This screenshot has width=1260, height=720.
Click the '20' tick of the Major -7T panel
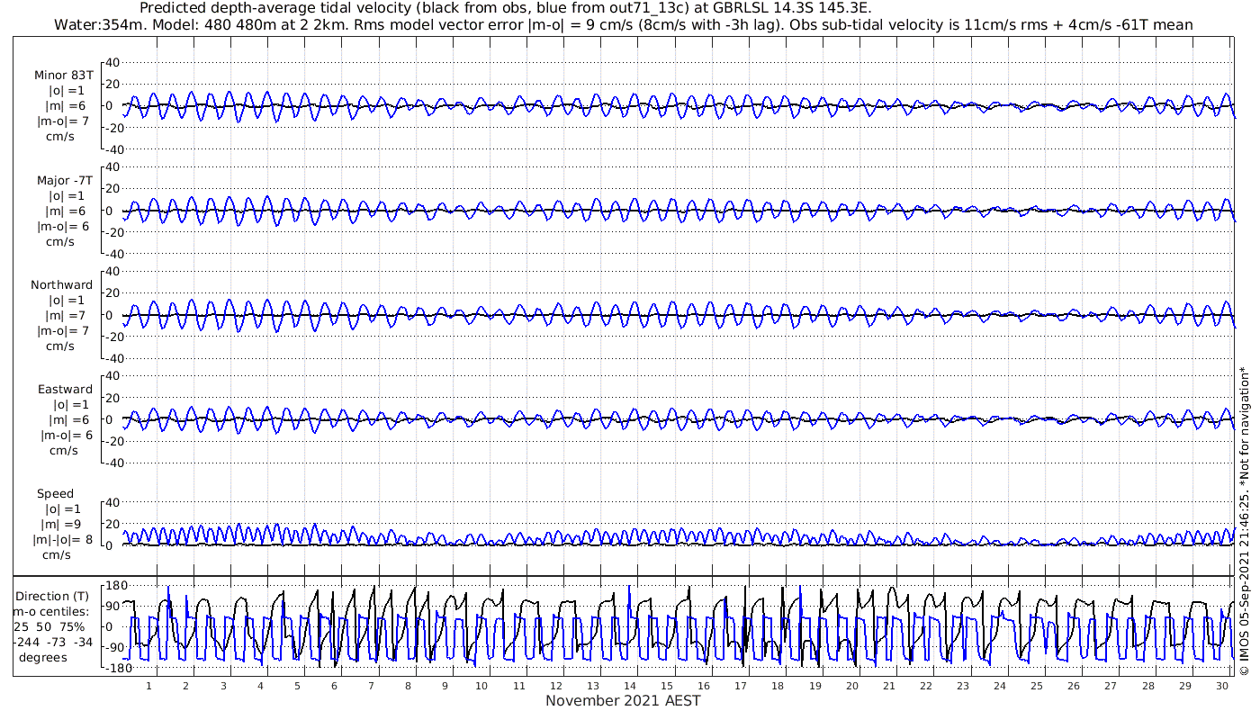click(x=113, y=189)
